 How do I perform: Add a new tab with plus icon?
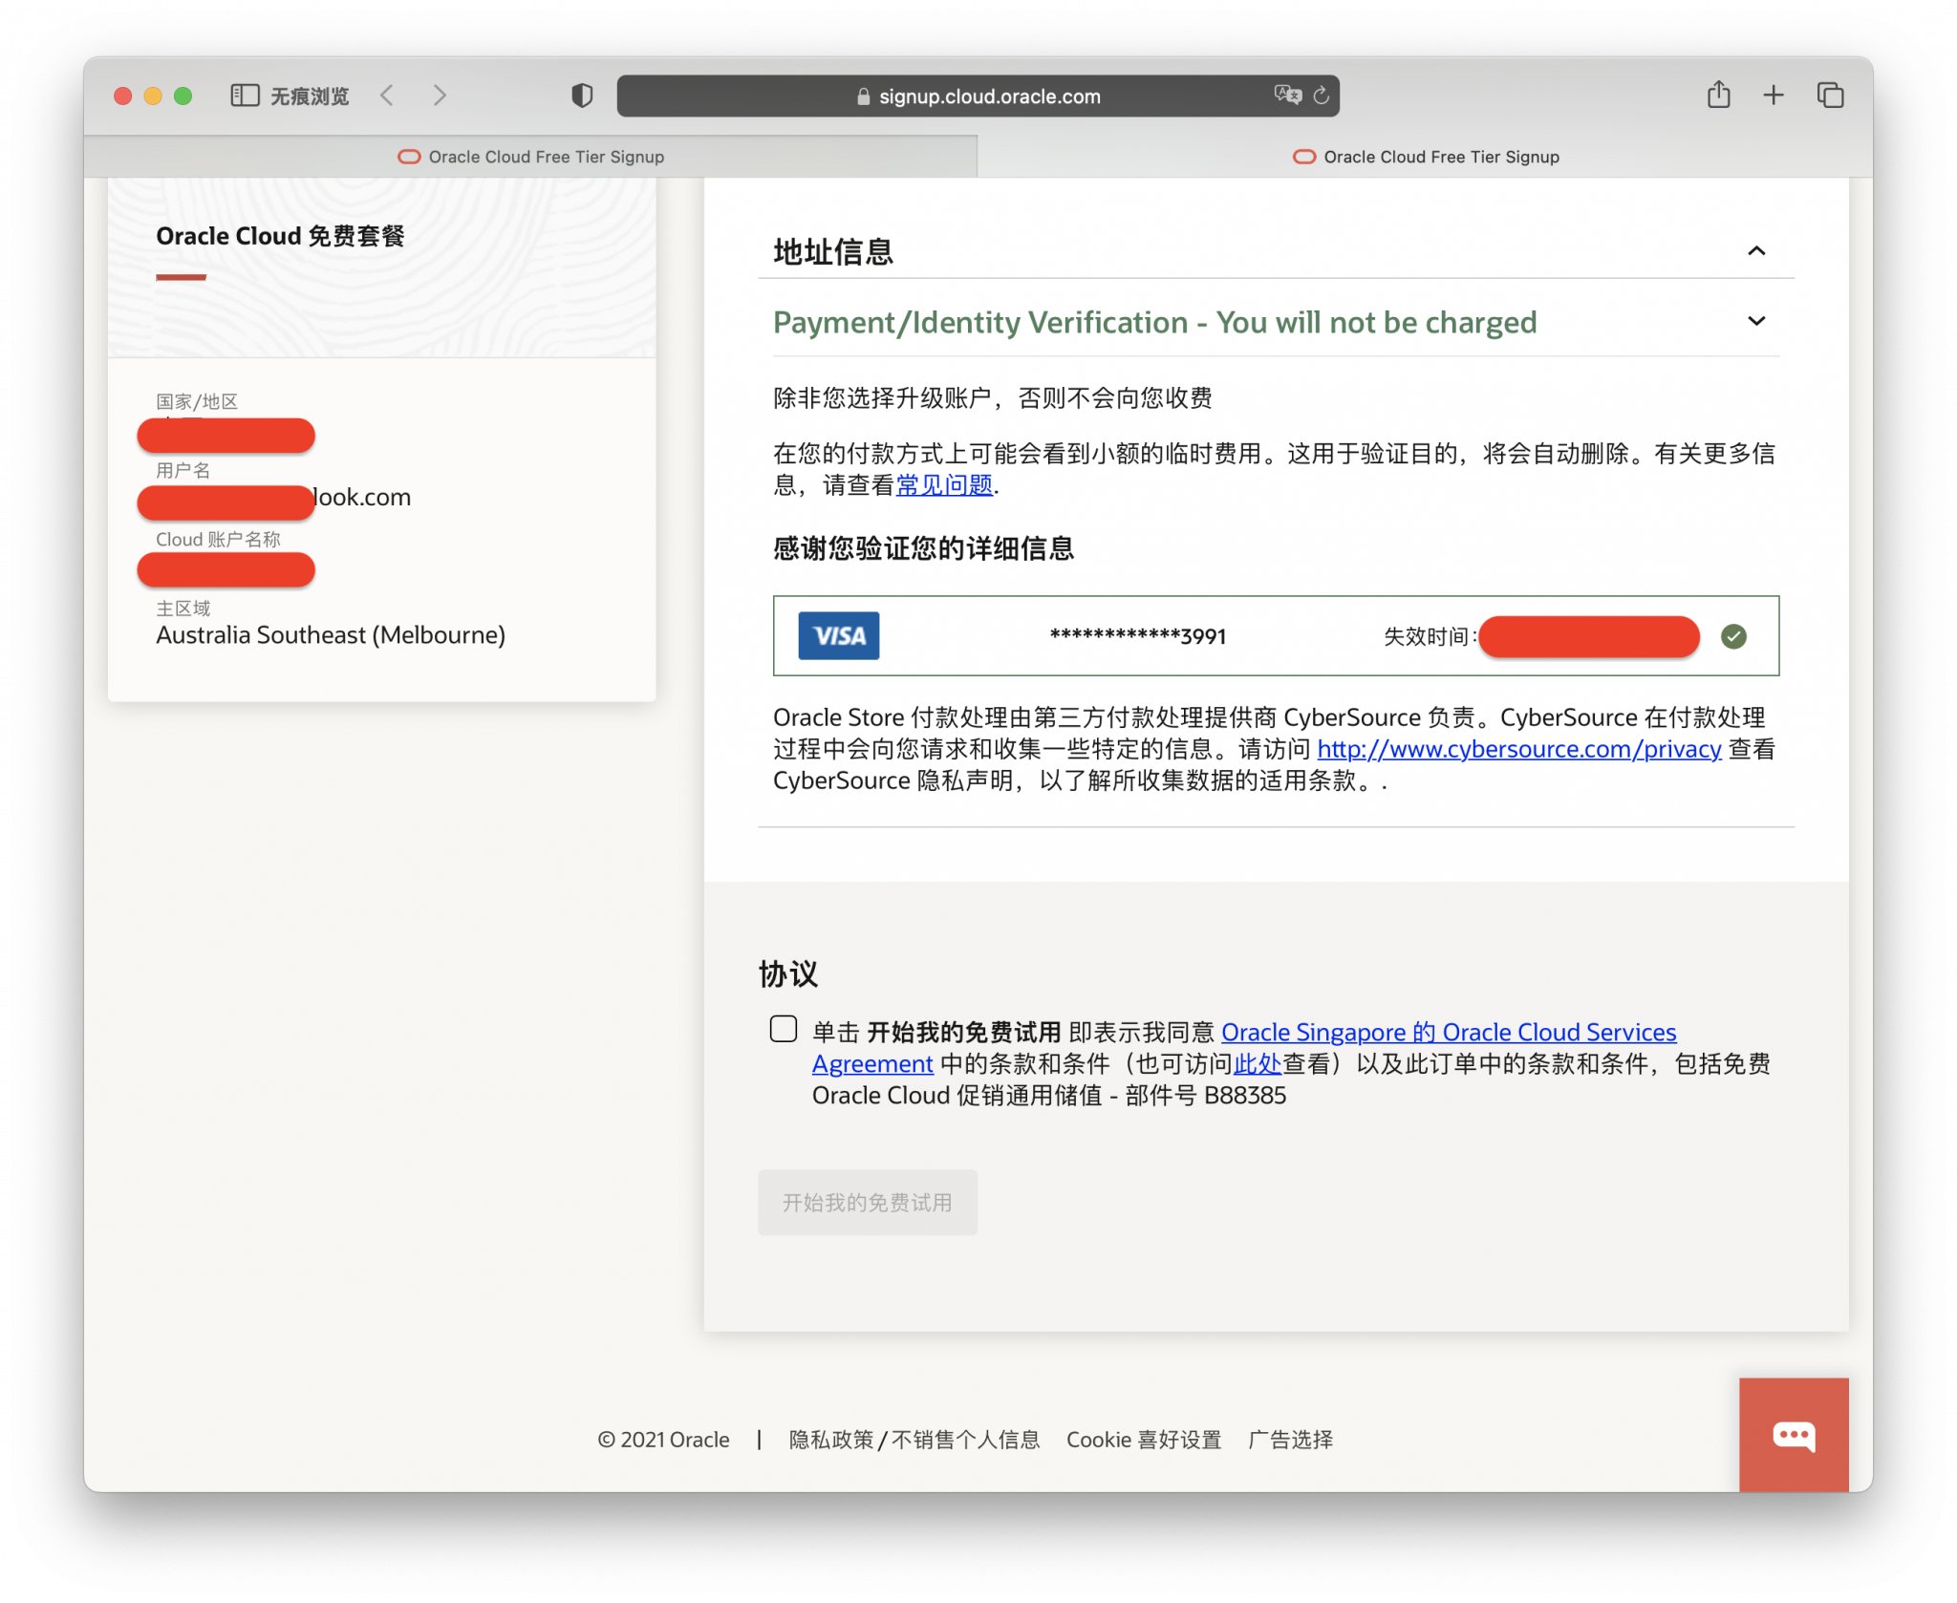pyautogui.click(x=1774, y=96)
